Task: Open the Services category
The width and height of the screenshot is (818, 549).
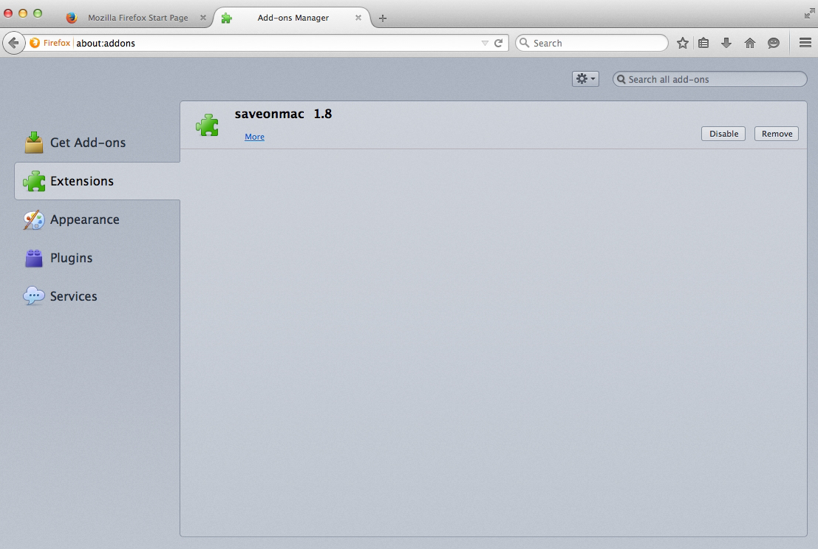Action: pos(97,296)
